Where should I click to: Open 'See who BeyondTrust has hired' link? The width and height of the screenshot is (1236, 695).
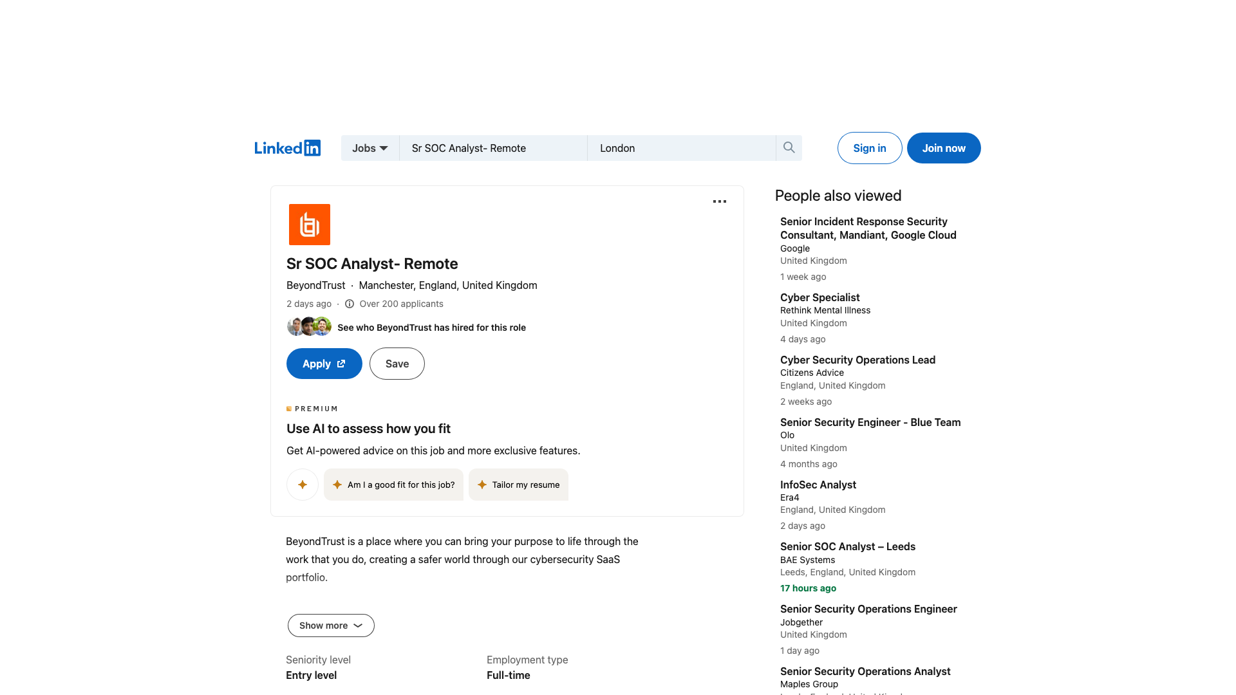click(x=431, y=328)
